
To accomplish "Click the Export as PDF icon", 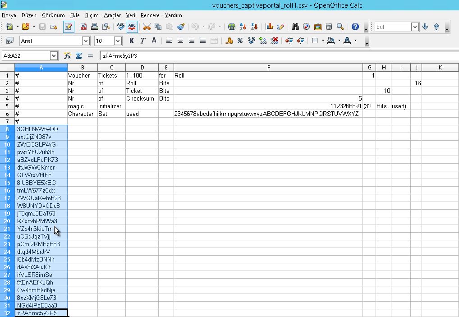I will point(84,27).
